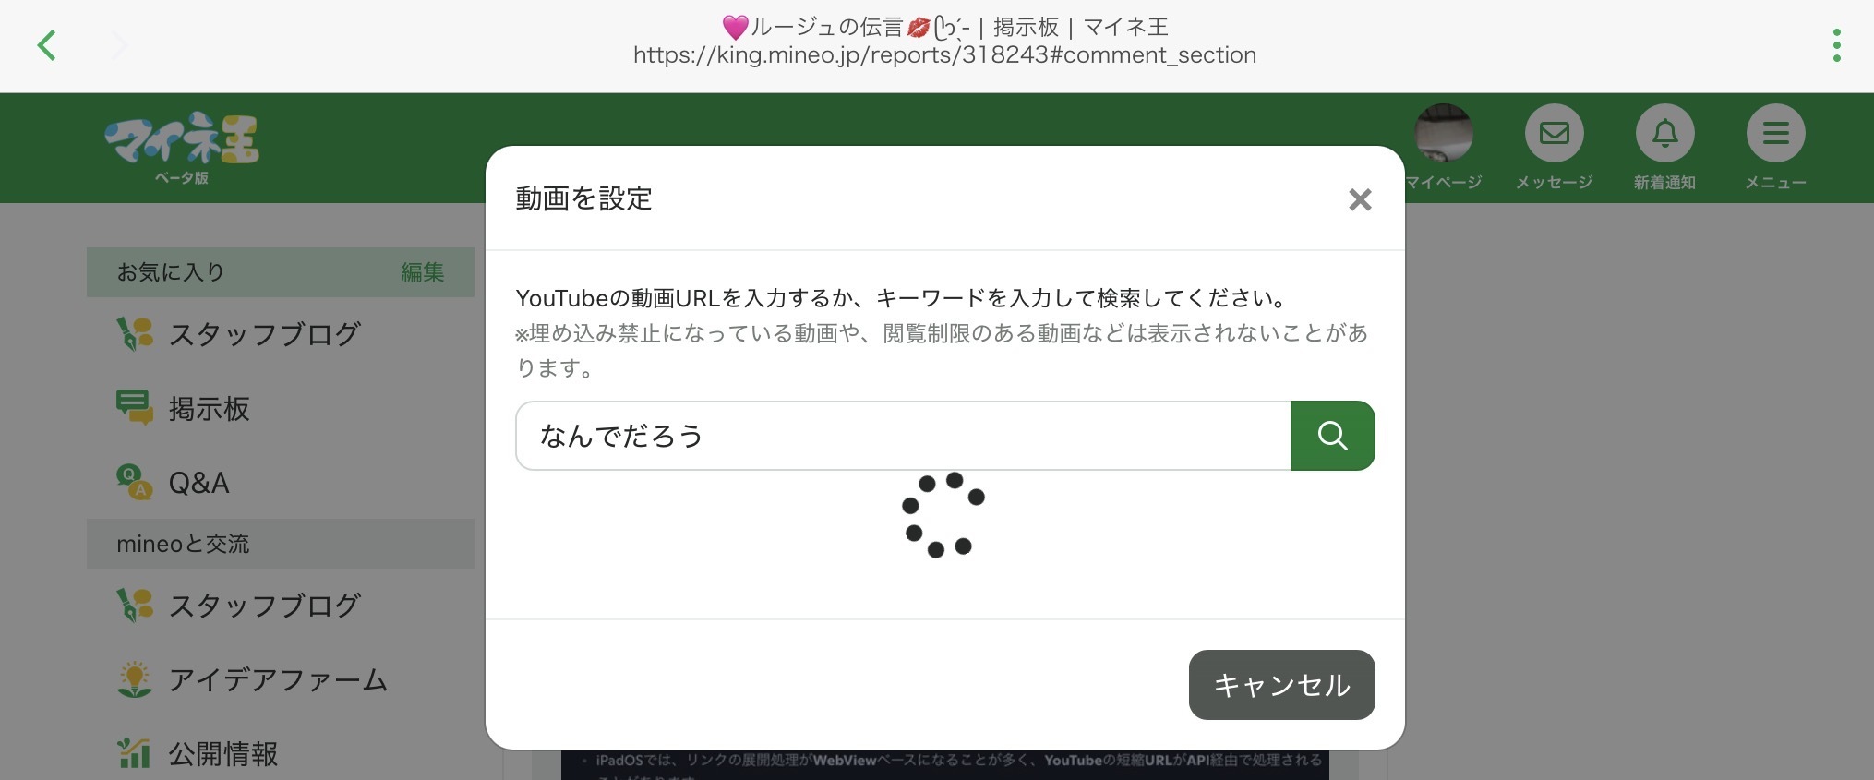The width and height of the screenshot is (1874, 780).
Task: Focus the YouTube keyword input field
Action: point(903,436)
